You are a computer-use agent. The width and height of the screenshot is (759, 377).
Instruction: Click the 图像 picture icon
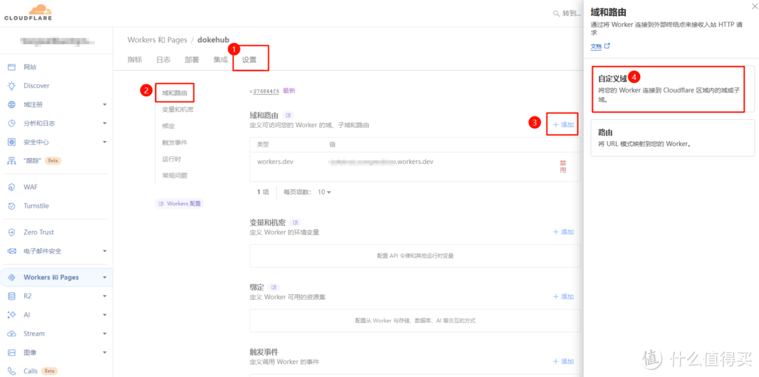click(x=12, y=353)
